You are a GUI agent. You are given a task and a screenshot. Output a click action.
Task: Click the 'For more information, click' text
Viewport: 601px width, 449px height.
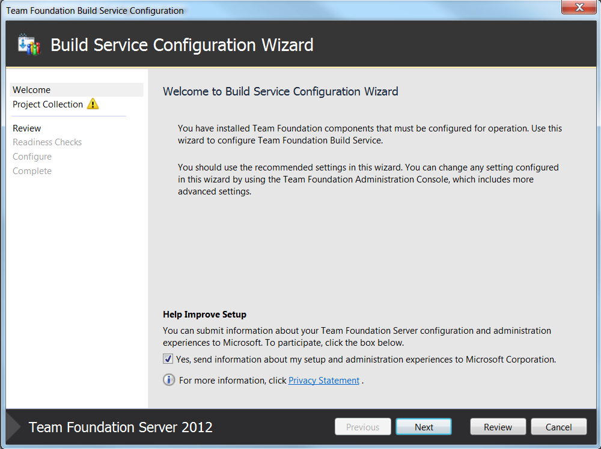pyautogui.click(x=232, y=381)
